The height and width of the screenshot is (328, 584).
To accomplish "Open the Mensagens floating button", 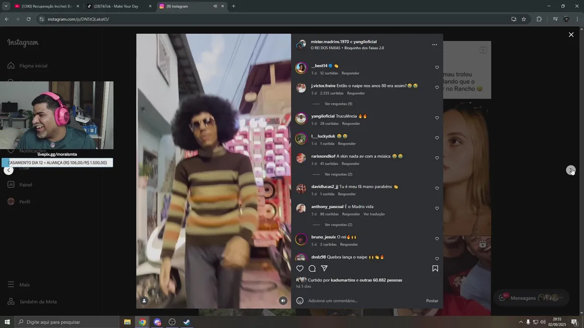I will [532, 298].
